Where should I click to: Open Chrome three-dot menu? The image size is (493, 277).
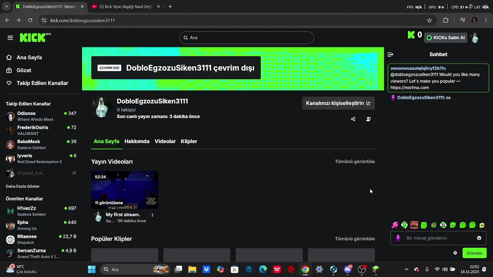coord(486,20)
